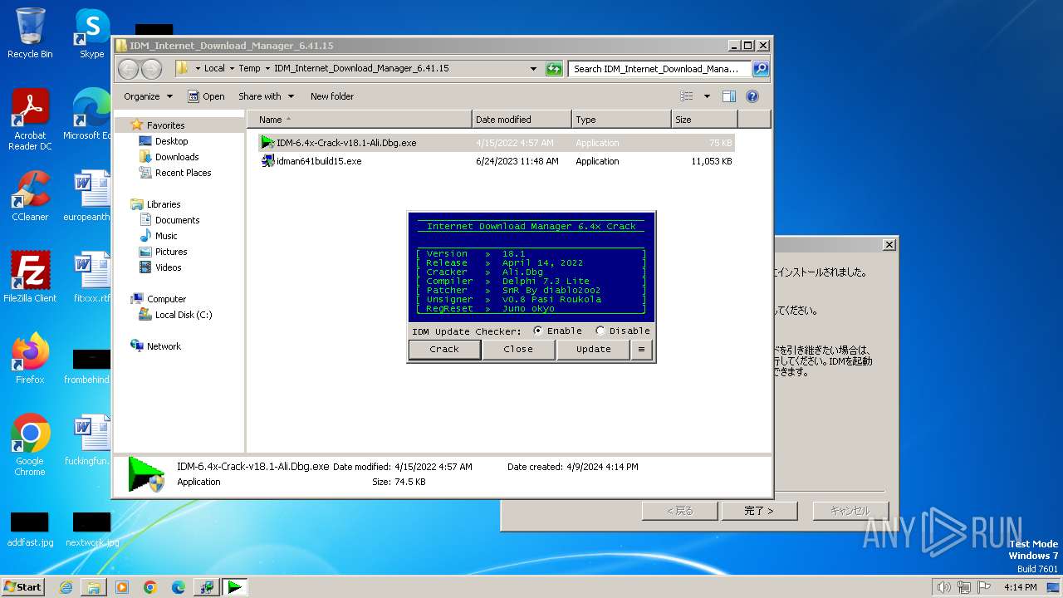Screen dimensions: 1063x598
Task: Open the view options dropdown arrow
Action: click(707, 96)
